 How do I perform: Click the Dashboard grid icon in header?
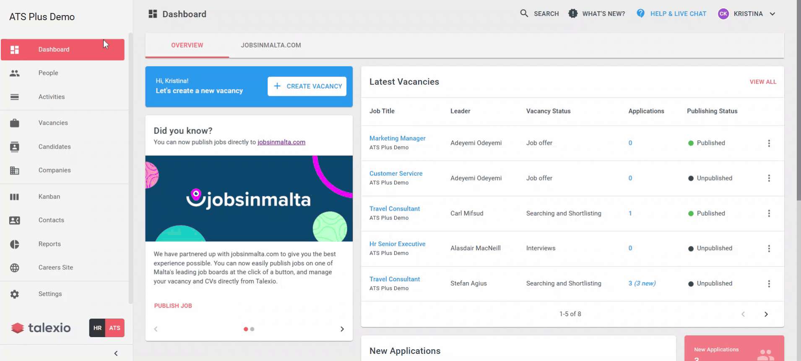153,14
